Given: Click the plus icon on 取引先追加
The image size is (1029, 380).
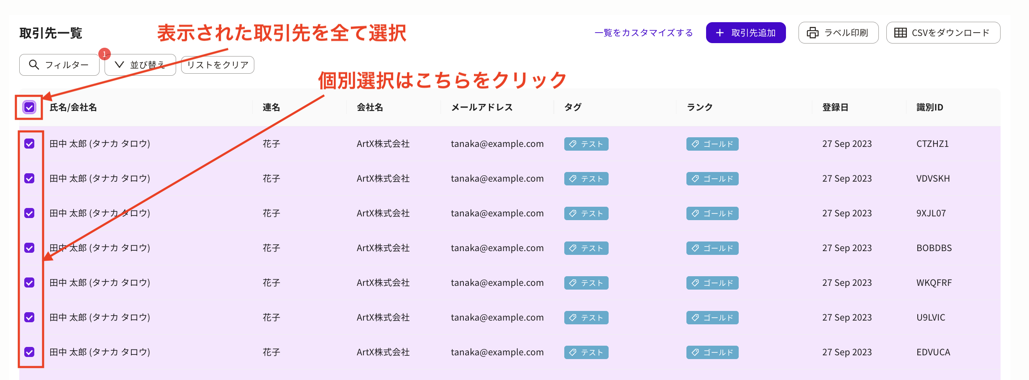Looking at the screenshot, I should pos(719,32).
